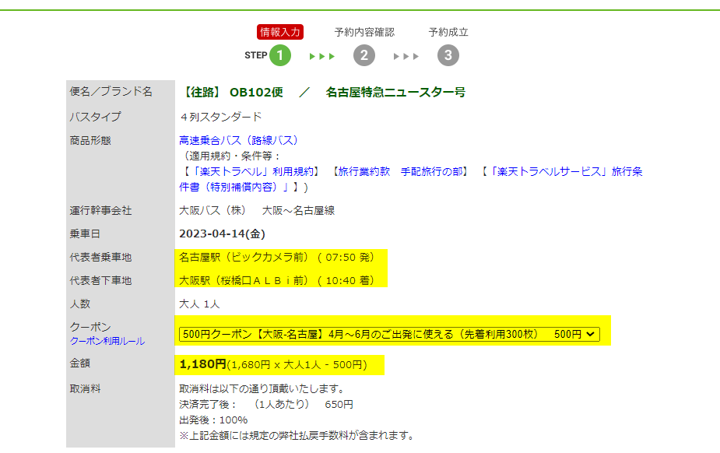This screenshot has height=453, width=720.
Task: Open the 500円クーポン dropdown
Action: [390, 334]
